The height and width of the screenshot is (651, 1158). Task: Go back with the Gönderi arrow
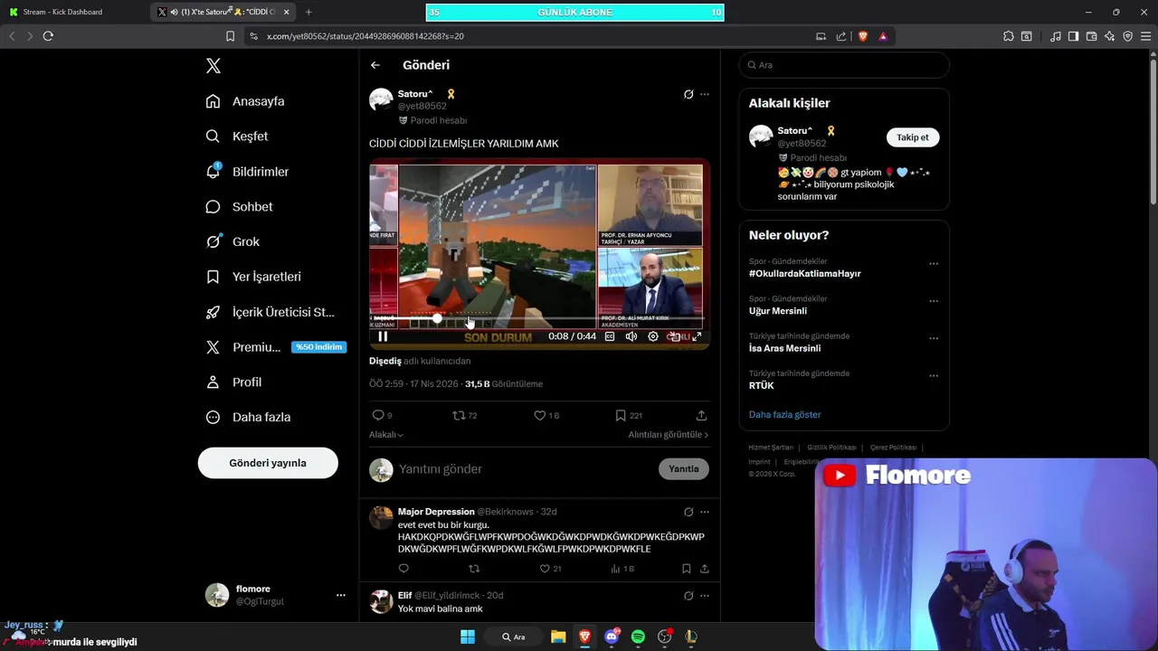(375, 65)
